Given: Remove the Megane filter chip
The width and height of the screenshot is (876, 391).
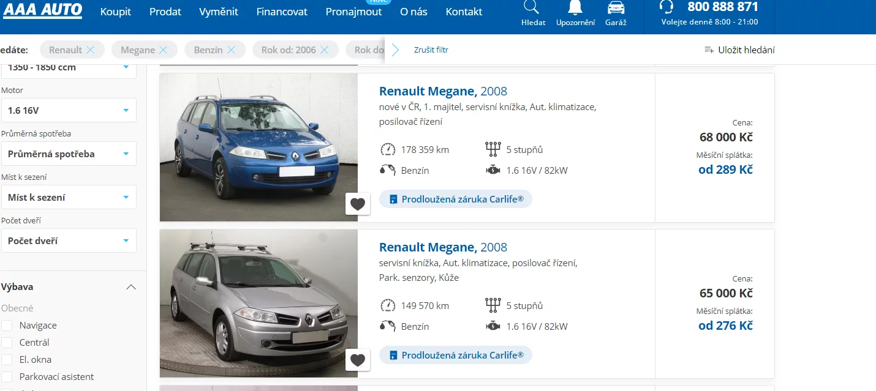Looking at the screenshot, I should tap(163, 50).
